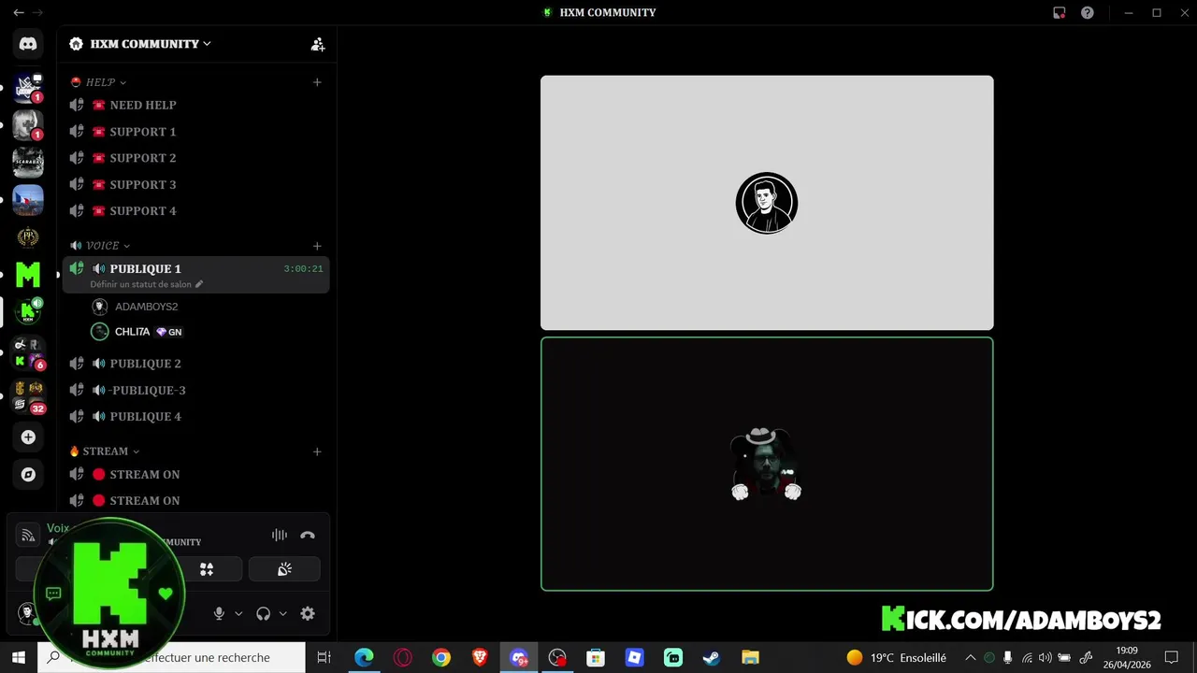Focus the green-outlined bottom video tile
The height and width of the screenshot is (673, 1197).
pyautogui.click(x=767, y=464)
